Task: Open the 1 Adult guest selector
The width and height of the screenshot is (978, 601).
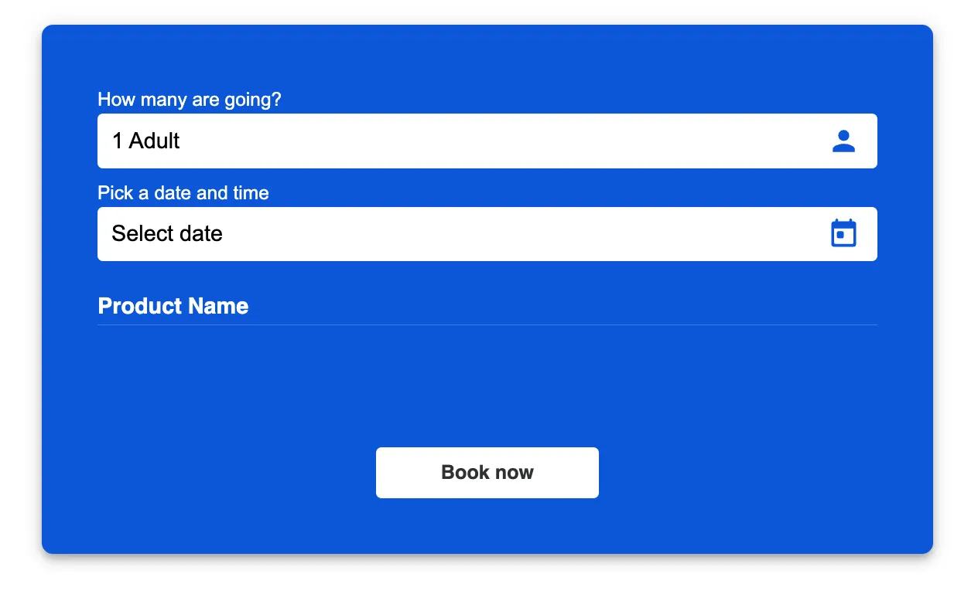Action: click(x=487, y=141)
